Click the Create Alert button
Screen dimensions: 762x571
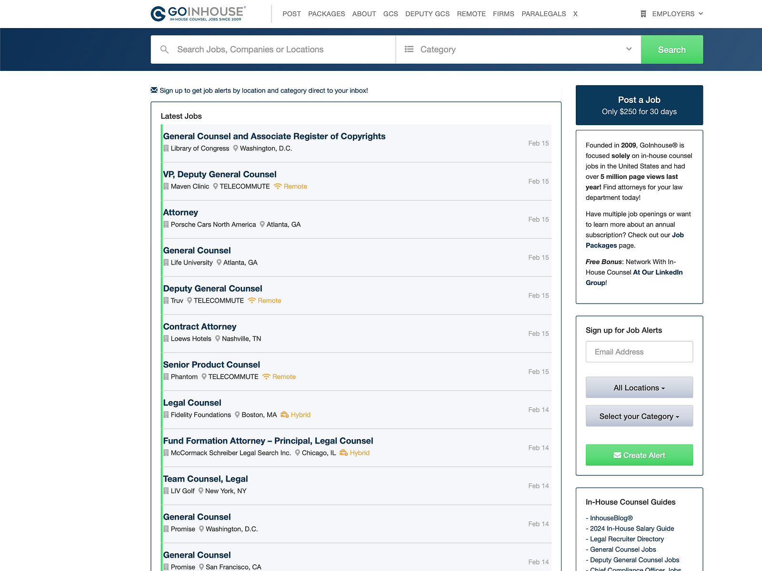tap(639, 455)
